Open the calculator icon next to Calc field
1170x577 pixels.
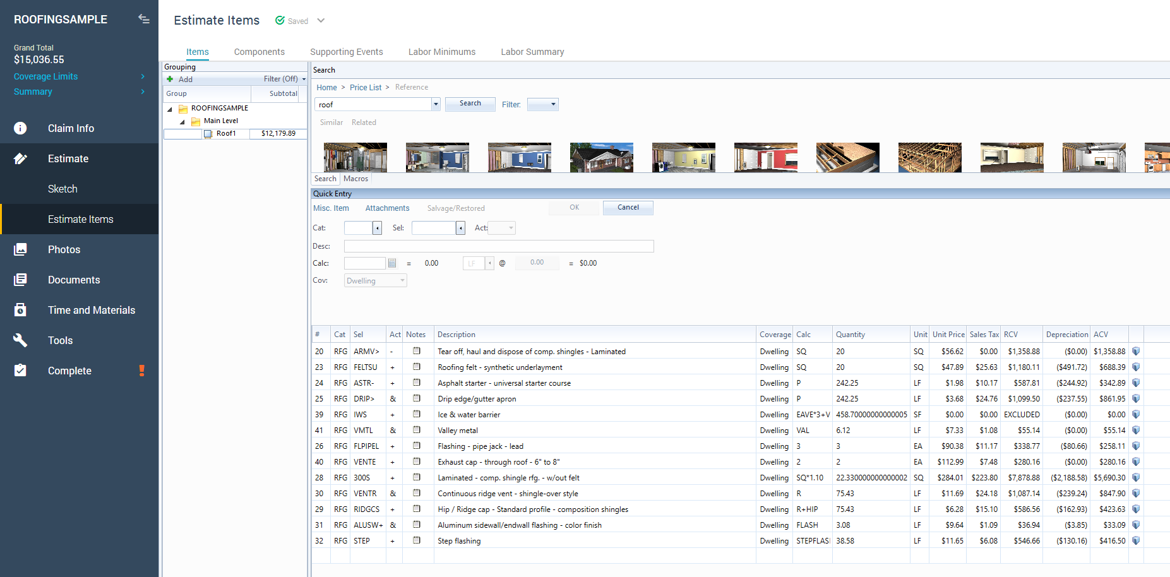(x=392, y=263)
